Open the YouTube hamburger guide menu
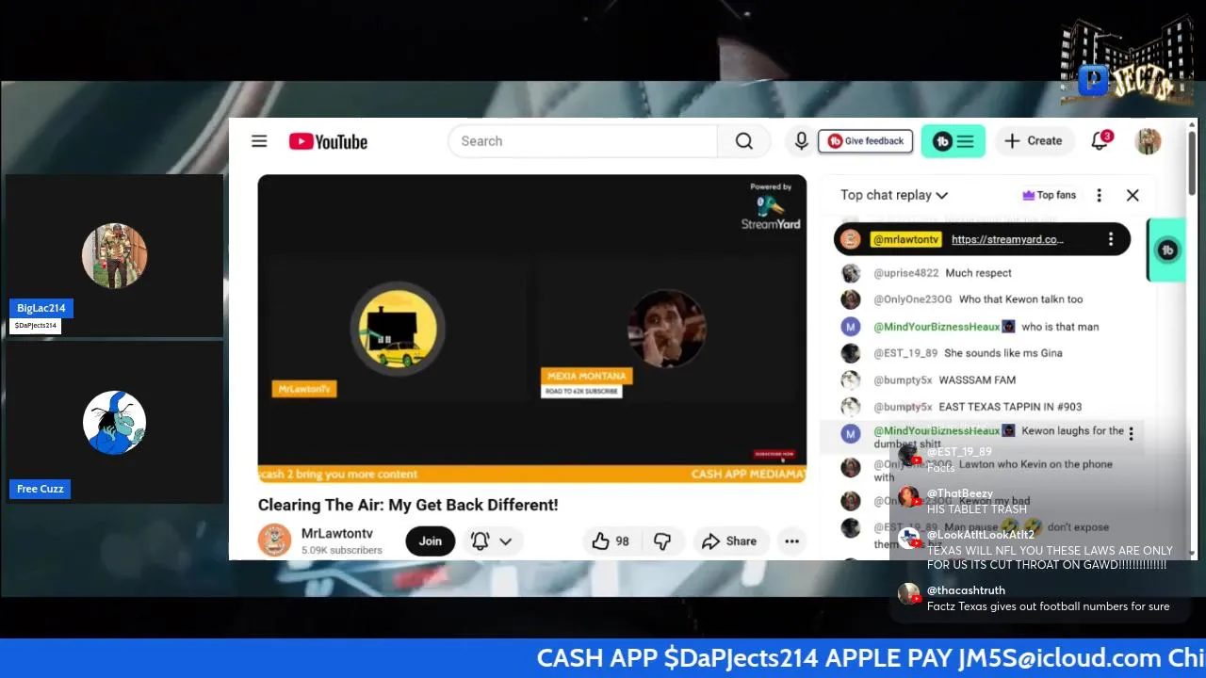 pos(259,141)
